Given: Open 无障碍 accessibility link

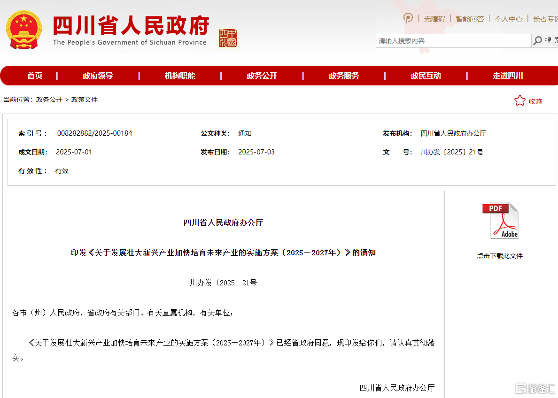Looking at the screenshot, I should 434,19.
